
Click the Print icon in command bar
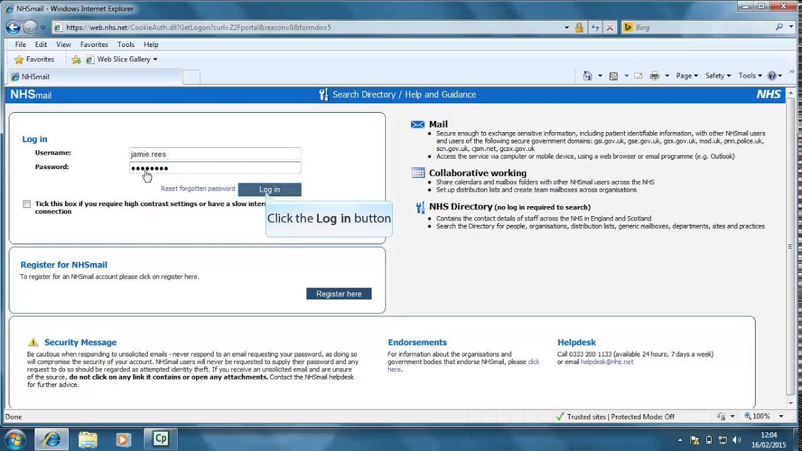pyautogui.click(x=655, y=76)
